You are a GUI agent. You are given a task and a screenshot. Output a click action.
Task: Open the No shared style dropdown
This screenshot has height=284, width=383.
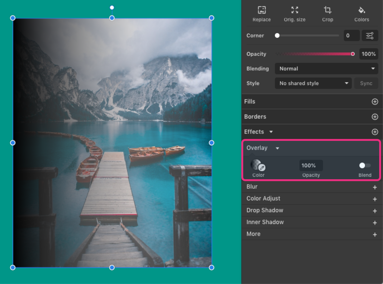313,83
